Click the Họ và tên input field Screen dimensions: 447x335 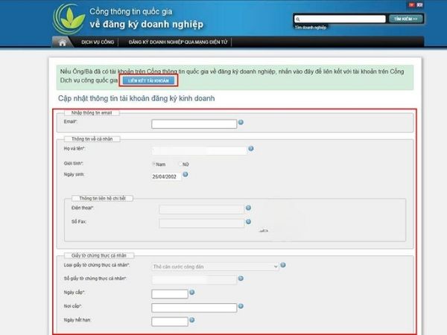(199, 150)
